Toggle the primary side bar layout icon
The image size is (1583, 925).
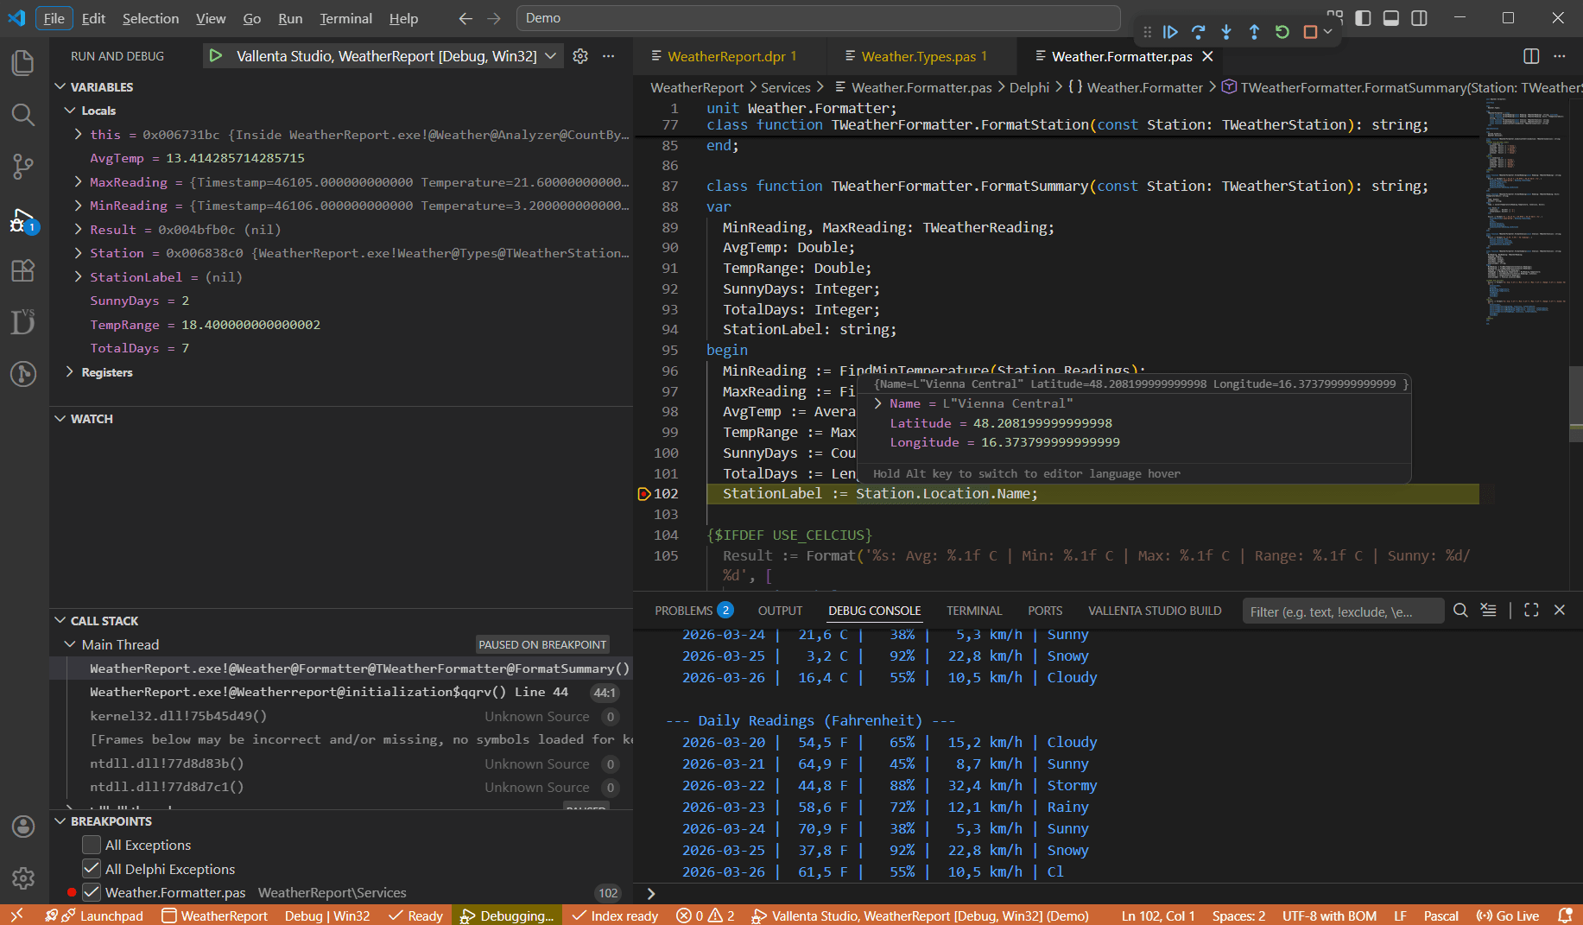tap(1364, 18)
